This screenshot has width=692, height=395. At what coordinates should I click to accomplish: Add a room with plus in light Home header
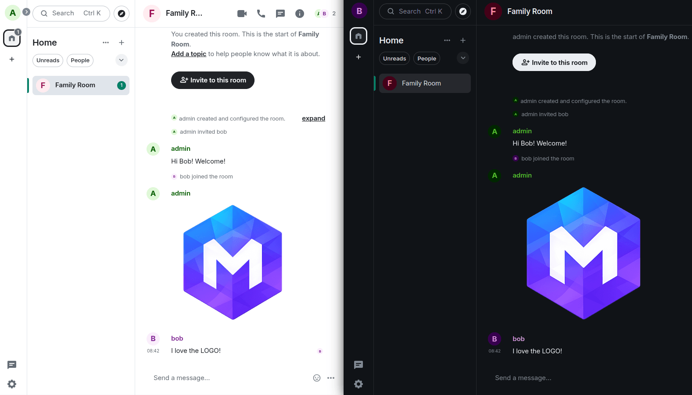point(122,43)
